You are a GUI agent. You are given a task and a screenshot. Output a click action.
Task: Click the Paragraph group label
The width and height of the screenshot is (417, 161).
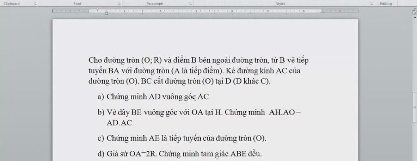coord(155,4)
